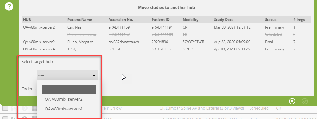Screen dimensions: 317x119
Task: Click the grid icon on the Scheduled CR row
Action: coord(34,108)
